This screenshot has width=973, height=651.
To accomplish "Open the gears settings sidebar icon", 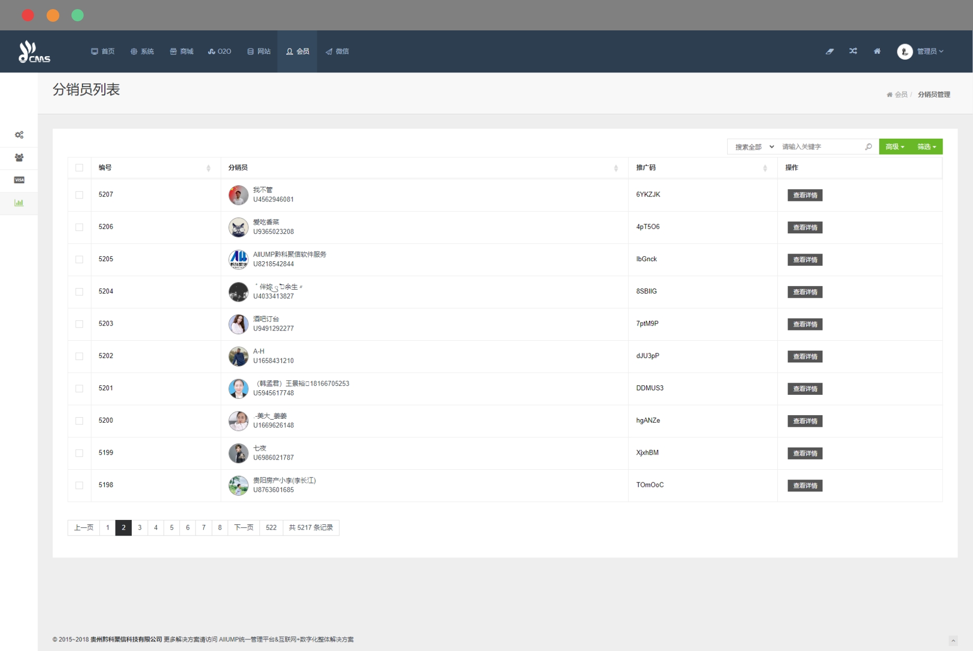I will [19, 135].
